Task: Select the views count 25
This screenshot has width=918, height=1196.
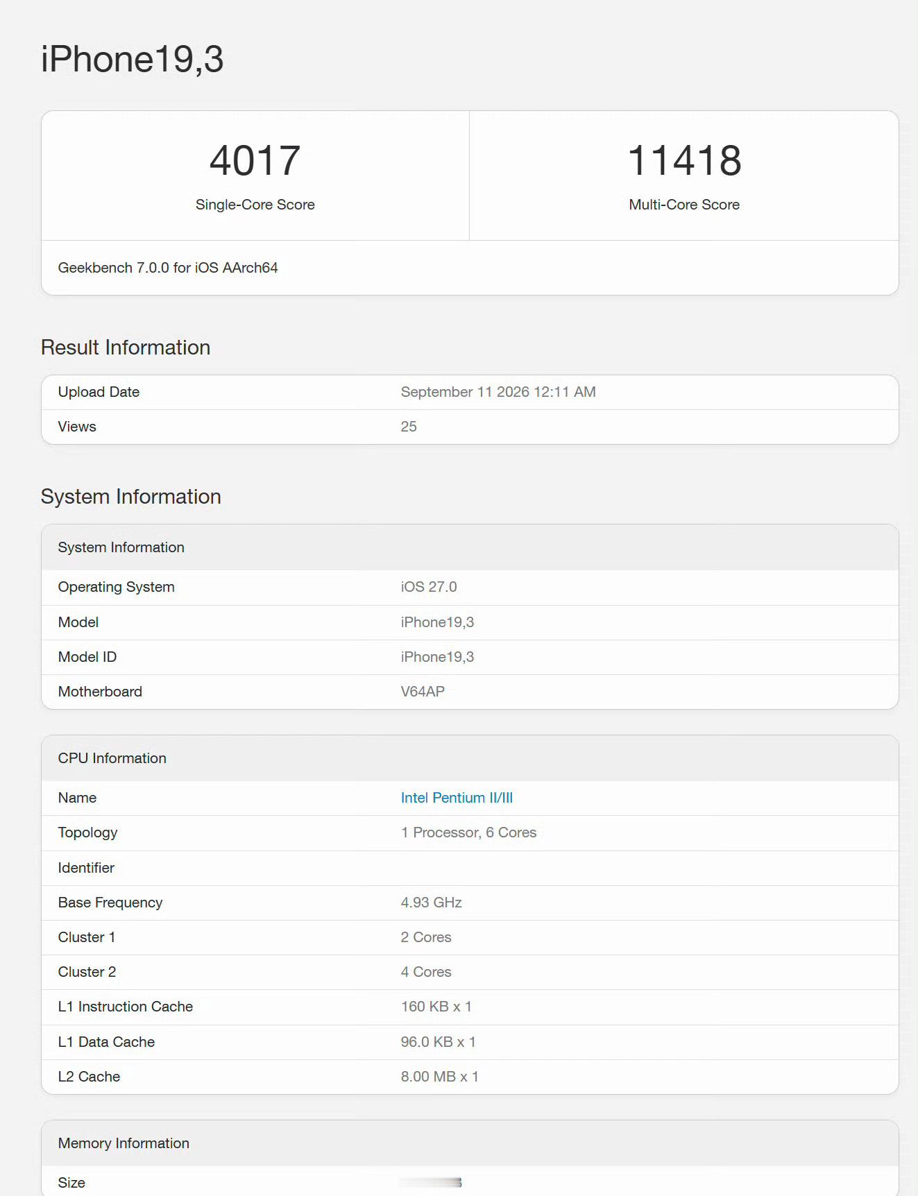Action: (x=409, y=427)
